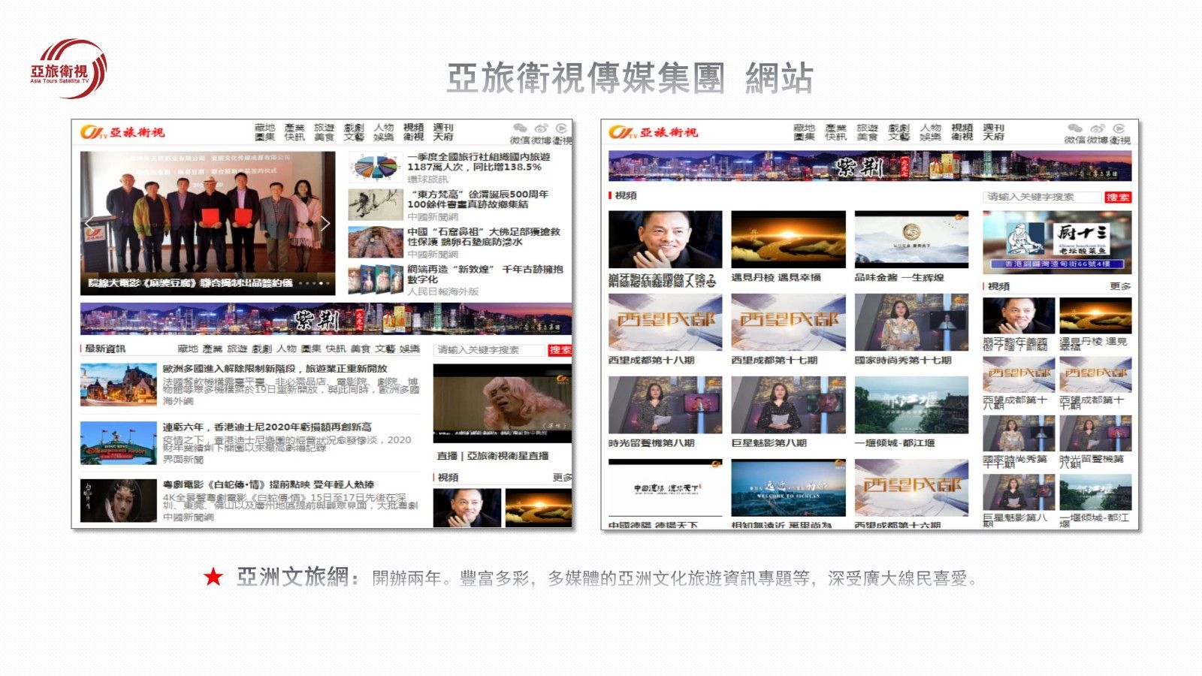Select the 快訊 filter in the 最新資訊 bar

tap(336, 349)
